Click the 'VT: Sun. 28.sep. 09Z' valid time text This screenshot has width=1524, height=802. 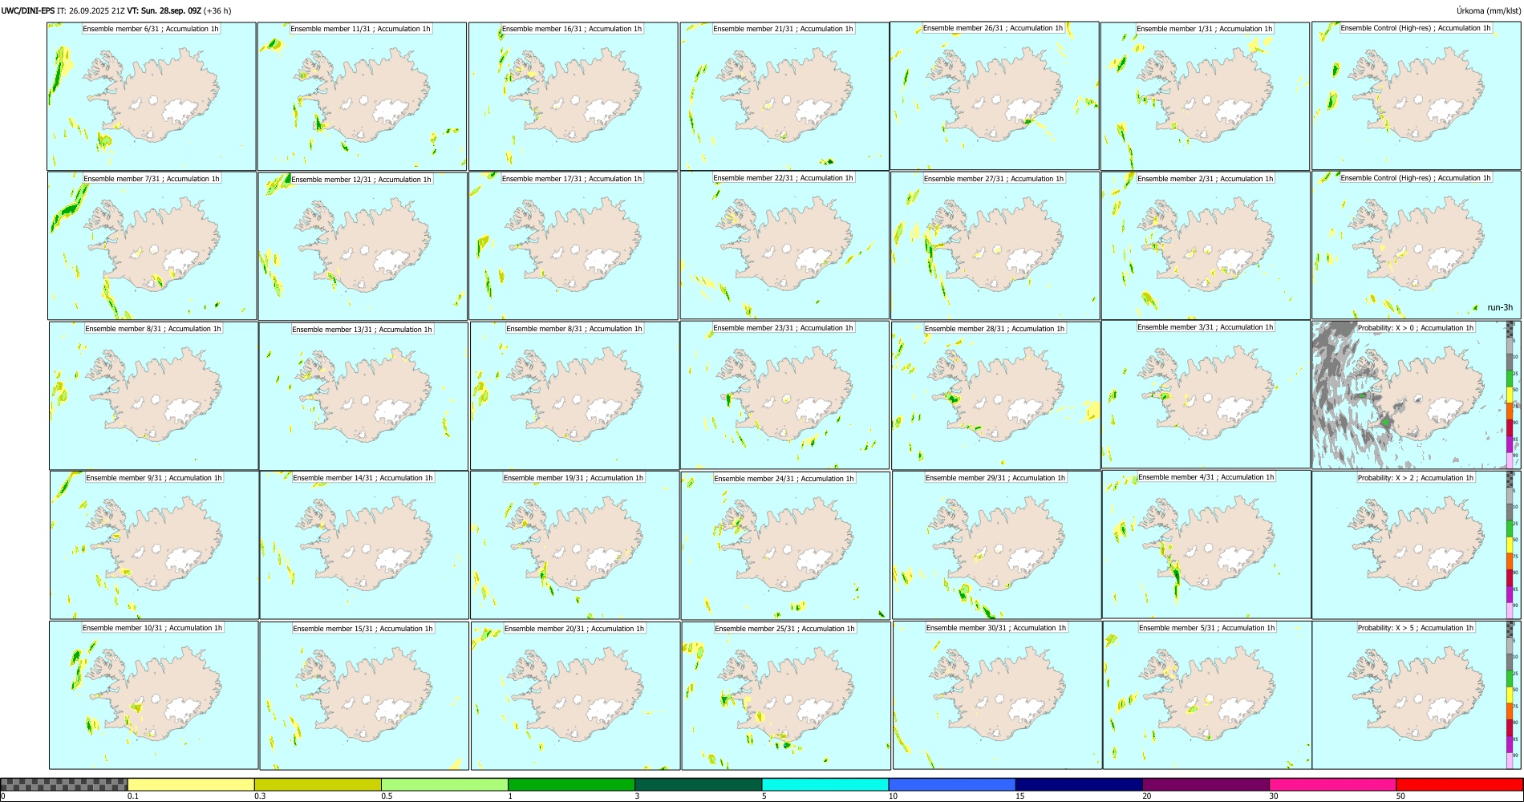pyautogui.click(x=164, y=10)
